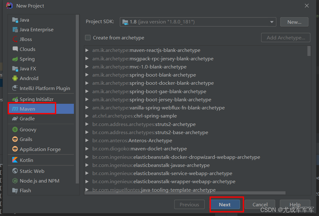Expand chrl-spring-sample node
319x216 pixels.
87,116
